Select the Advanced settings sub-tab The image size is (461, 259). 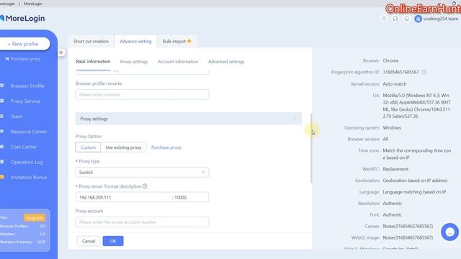(226, 62)
